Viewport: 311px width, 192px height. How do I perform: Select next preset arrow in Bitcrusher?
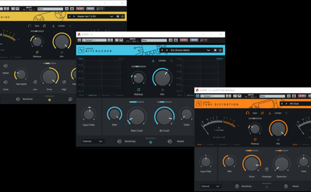pyautogui.click(x=167, y=50)
